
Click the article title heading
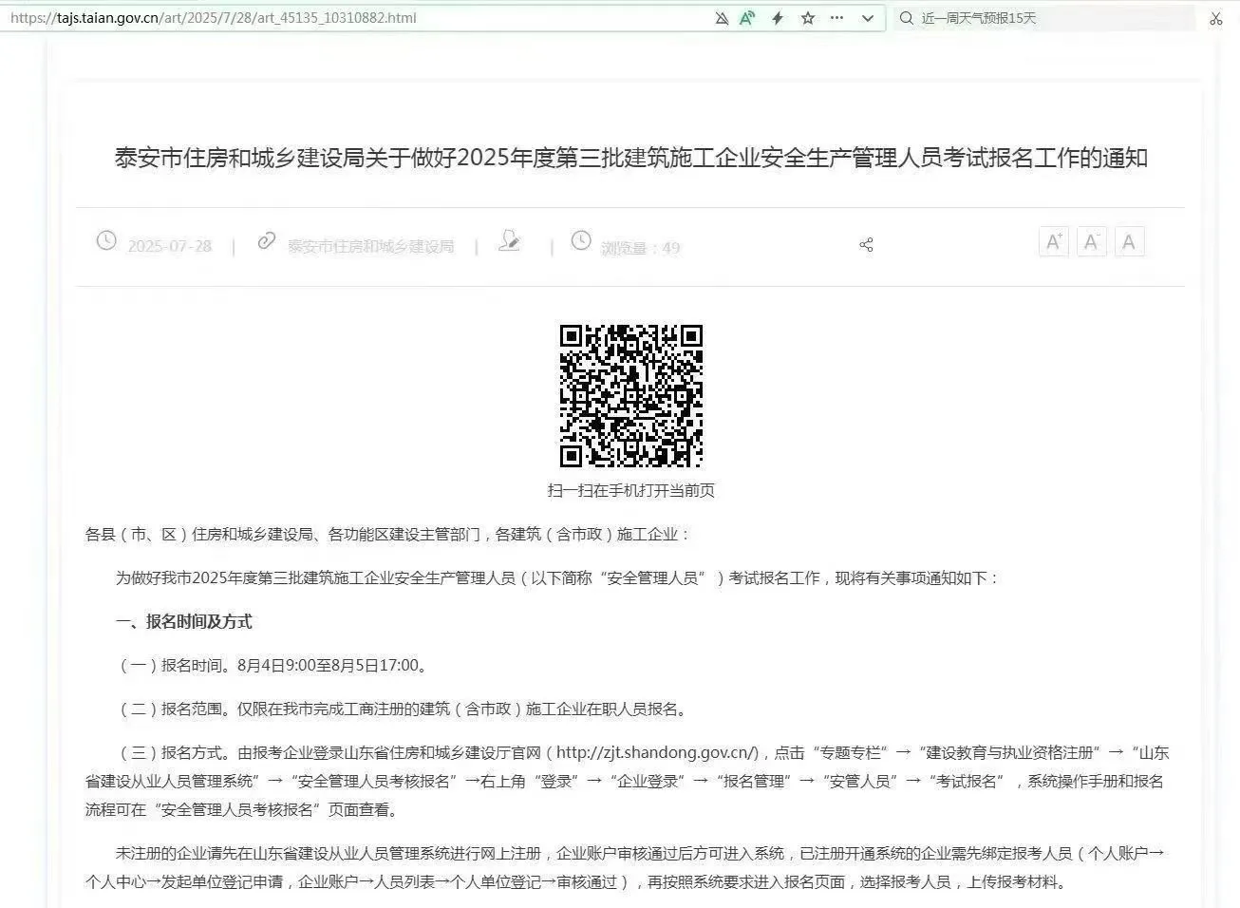[631, 158]
